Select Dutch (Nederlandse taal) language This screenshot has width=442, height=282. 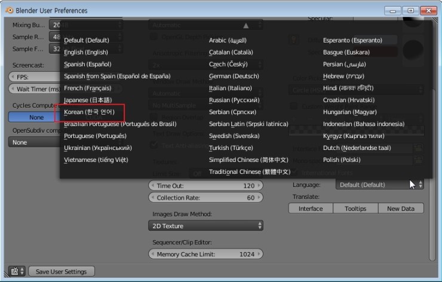tap(357, 148)
